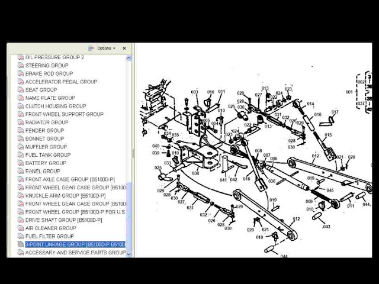
Task: Click PDF icon beside DRIVE SHAFT GROUP
Action: 21,220
